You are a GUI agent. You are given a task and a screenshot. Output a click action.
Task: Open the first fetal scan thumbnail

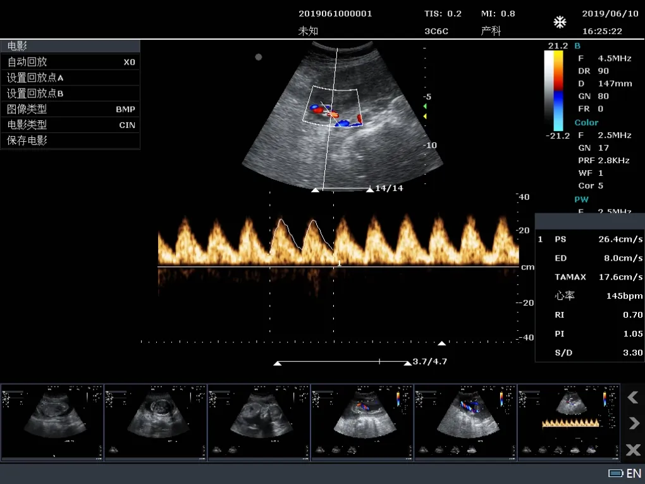click(x=52, y=422)
